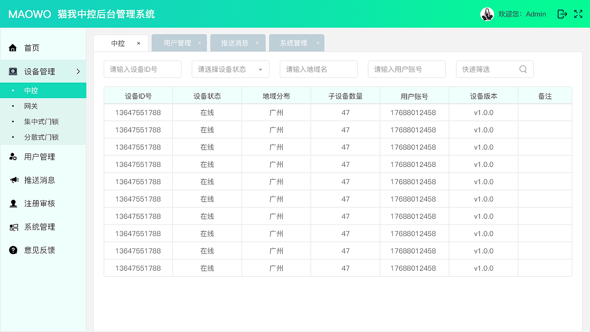The width and height of the screenshot is (590, 332).
Task: Click the MAOWO logo text
Action: pos(29,14)
